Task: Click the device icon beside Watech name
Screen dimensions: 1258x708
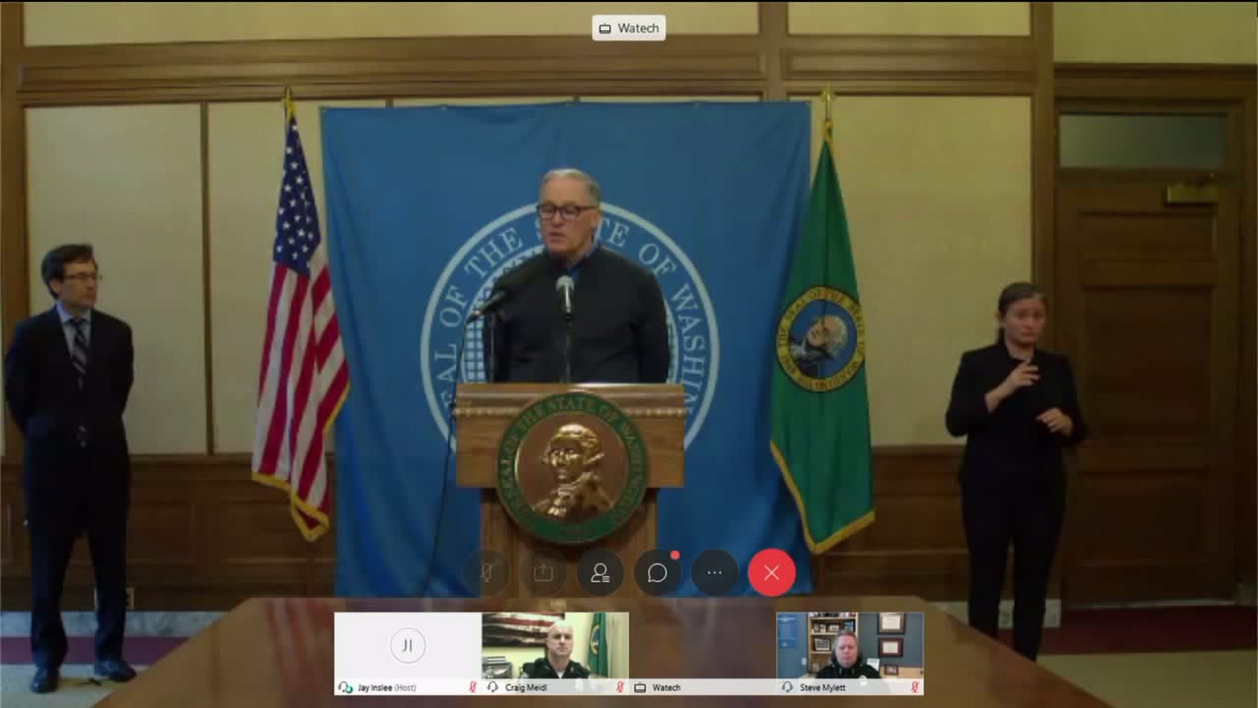Action: coord(640,687)
